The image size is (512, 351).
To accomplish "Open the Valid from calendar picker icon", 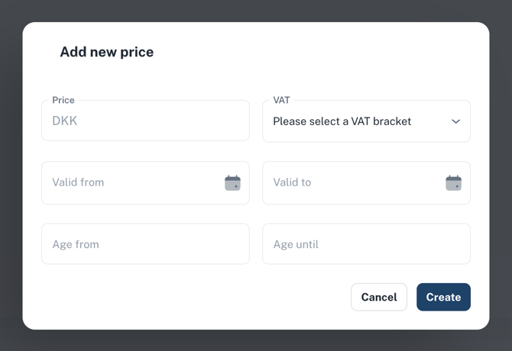I will [232, 182].
